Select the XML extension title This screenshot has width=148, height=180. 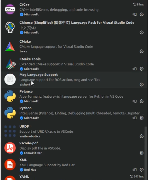tap(23, 160)
